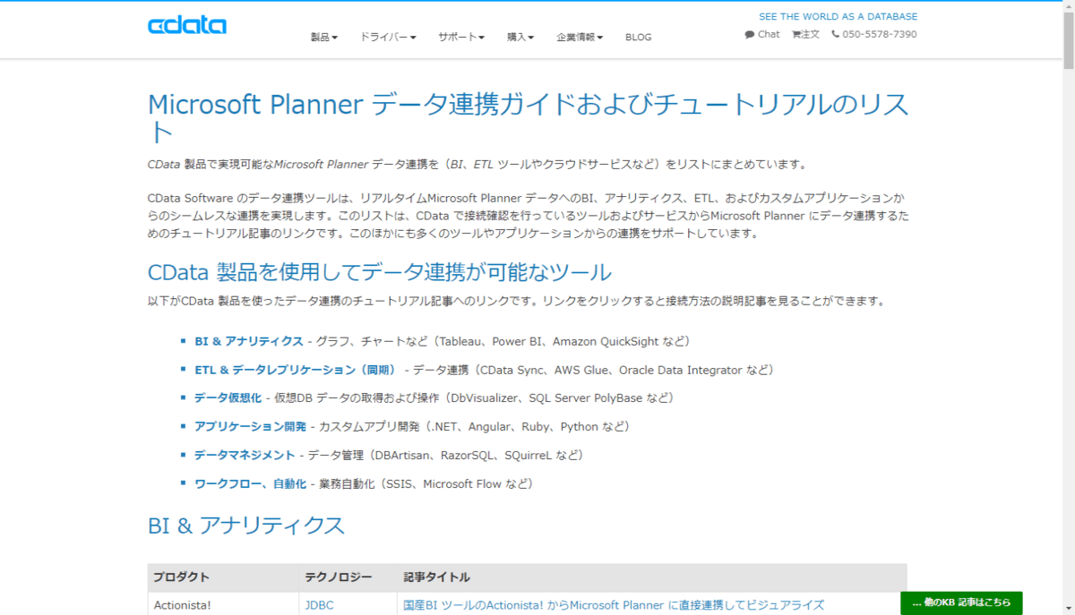Click the green 他のKB 記事はこちら button

point(961,602)
